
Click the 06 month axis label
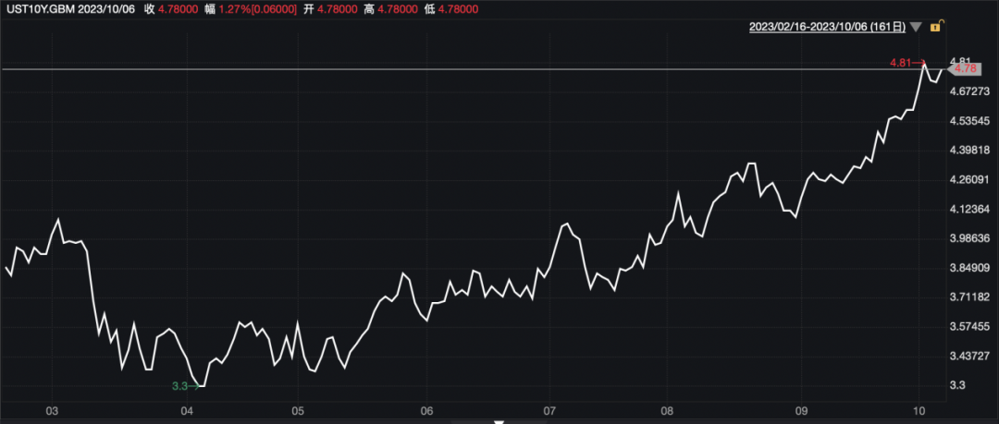[x=427, y=411]
